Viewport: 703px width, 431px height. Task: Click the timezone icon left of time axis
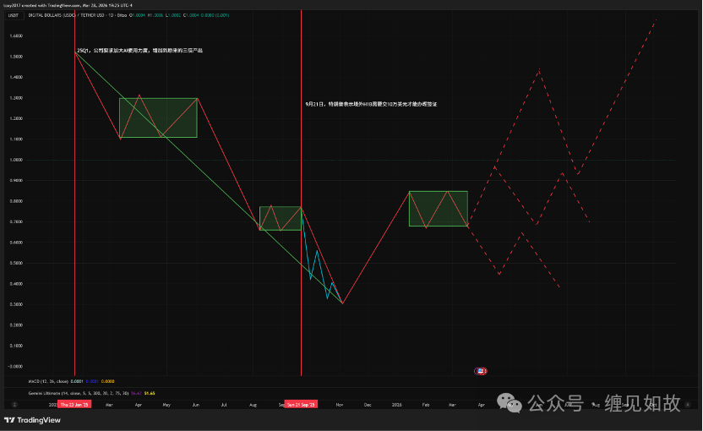[x=14, y=405]
